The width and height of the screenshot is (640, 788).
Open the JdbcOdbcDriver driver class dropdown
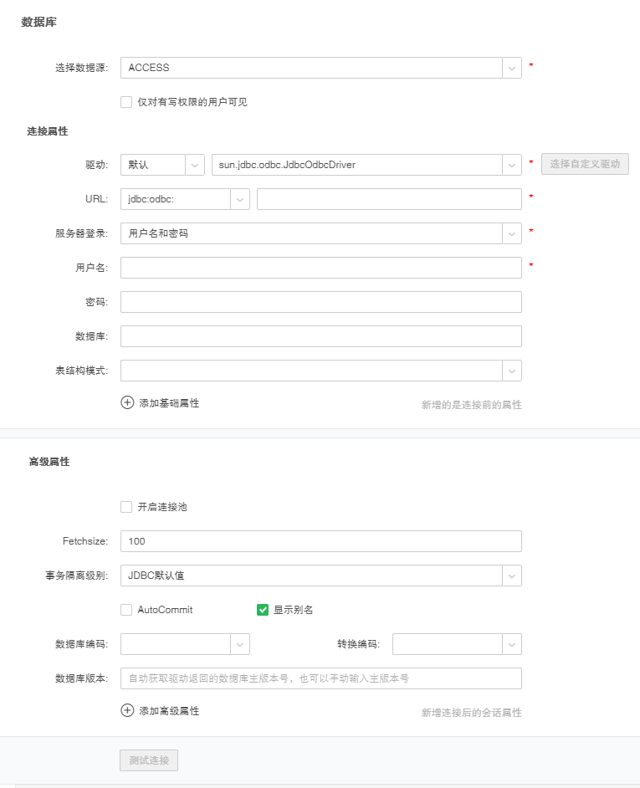coord(366,165)
